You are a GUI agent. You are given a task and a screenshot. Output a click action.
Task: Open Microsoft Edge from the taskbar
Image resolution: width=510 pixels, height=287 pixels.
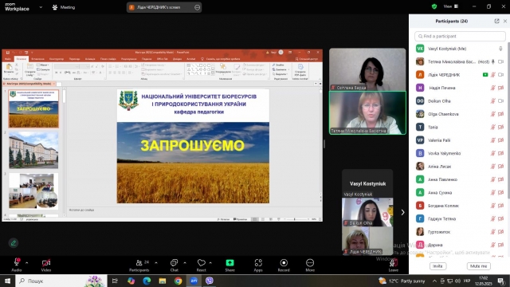click(x=147, y=281)
